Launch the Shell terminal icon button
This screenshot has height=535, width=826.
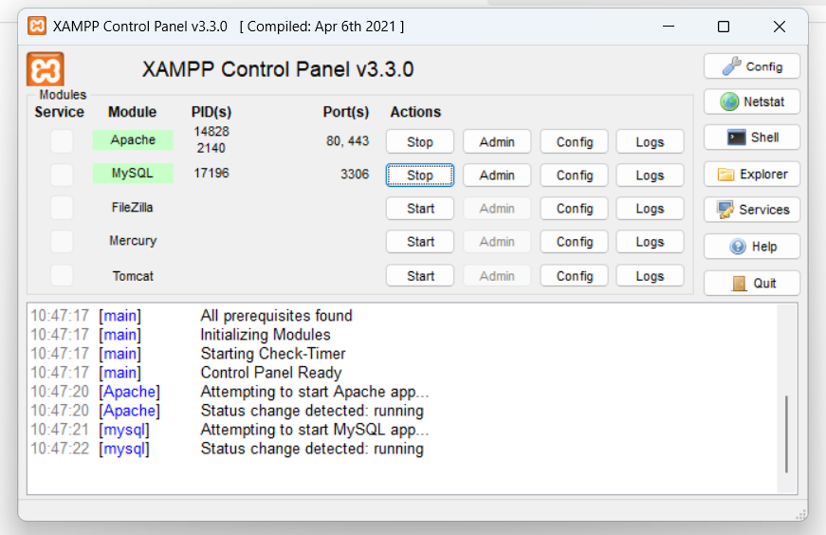[752, 138]
